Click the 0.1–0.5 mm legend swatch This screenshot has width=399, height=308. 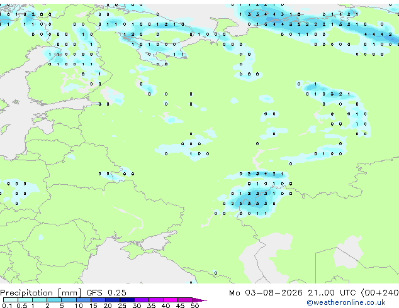[11, 300]
